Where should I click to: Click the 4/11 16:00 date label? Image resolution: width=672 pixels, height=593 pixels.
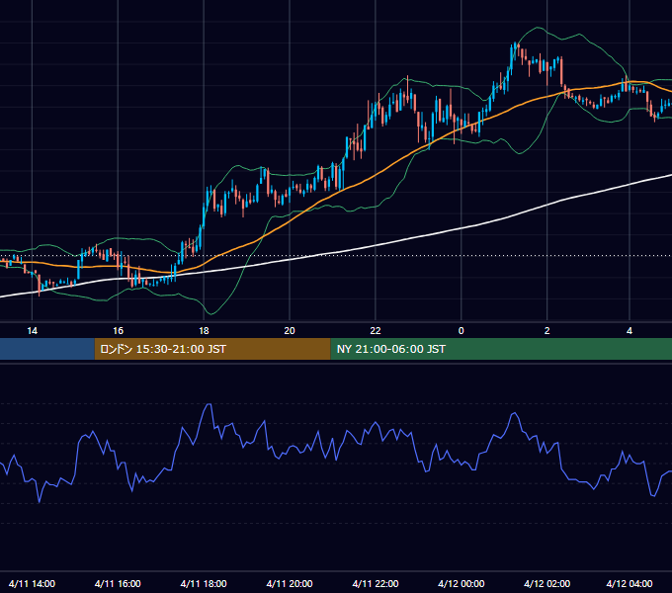click(118, 583)
